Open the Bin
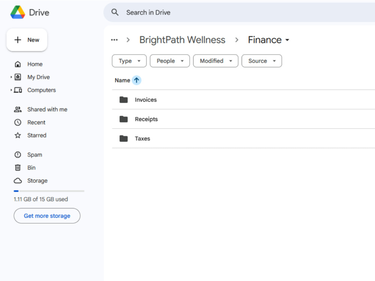 31,168
